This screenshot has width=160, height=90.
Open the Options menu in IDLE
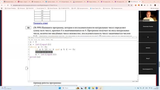click(43, 39)
